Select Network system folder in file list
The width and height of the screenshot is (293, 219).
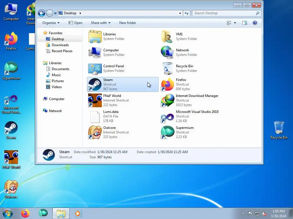coord(195,52)
